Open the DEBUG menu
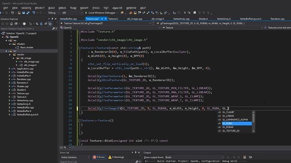The height and width of the screenshot is (163, 291). [x=62, y=8]
